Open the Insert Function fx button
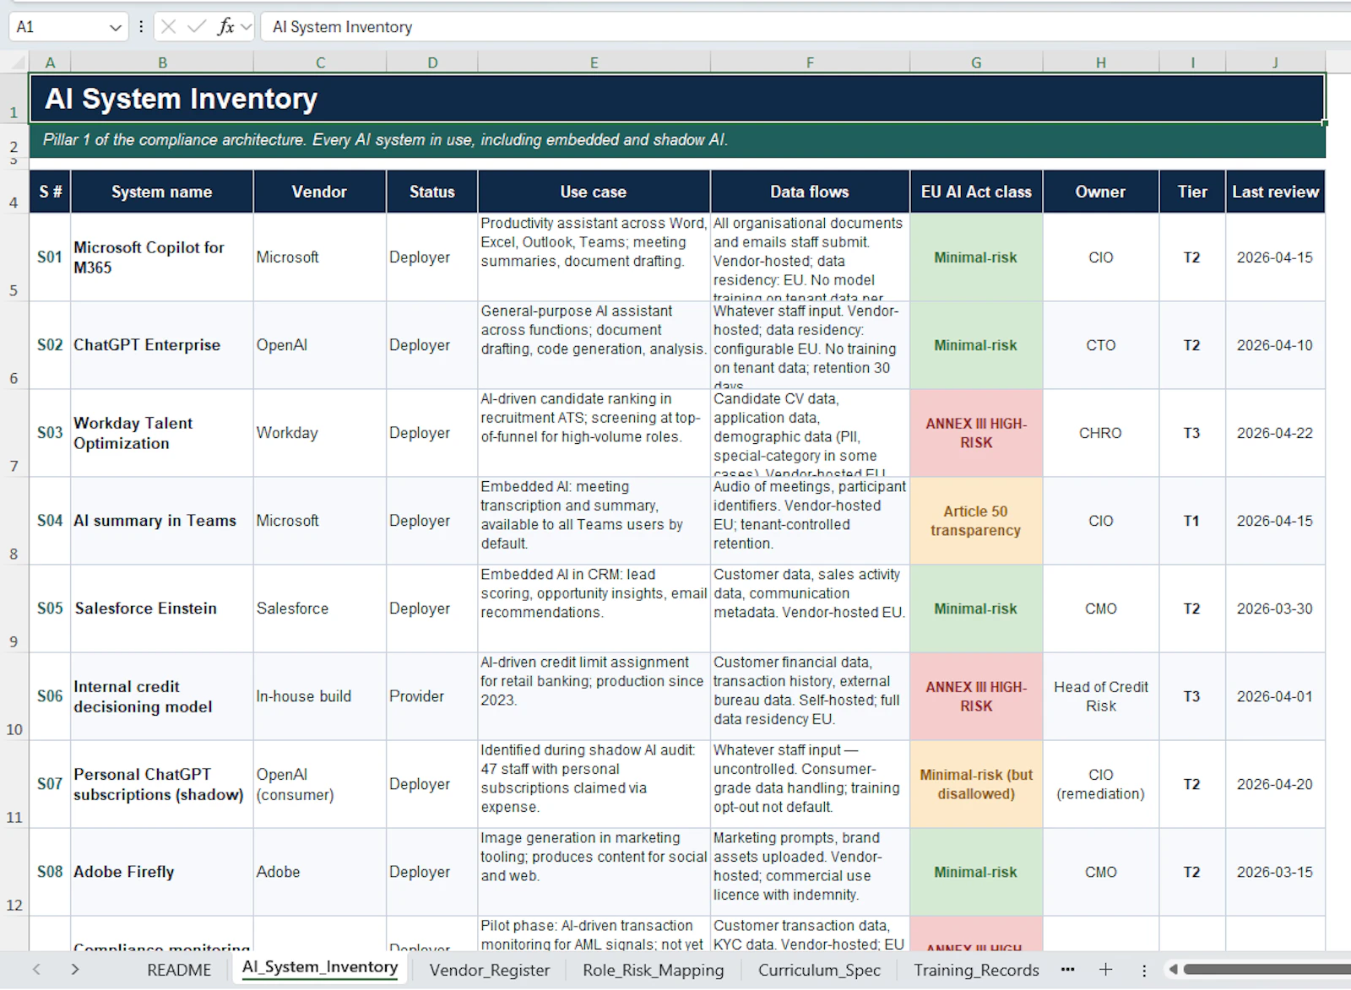This screenshot has width=1351, height=990. tap(225, 27)
